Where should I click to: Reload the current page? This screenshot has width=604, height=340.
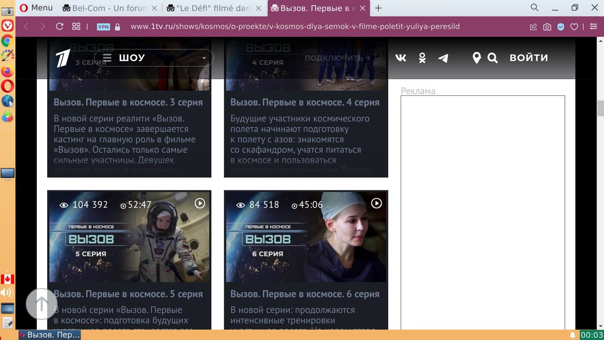pos(59,26)
